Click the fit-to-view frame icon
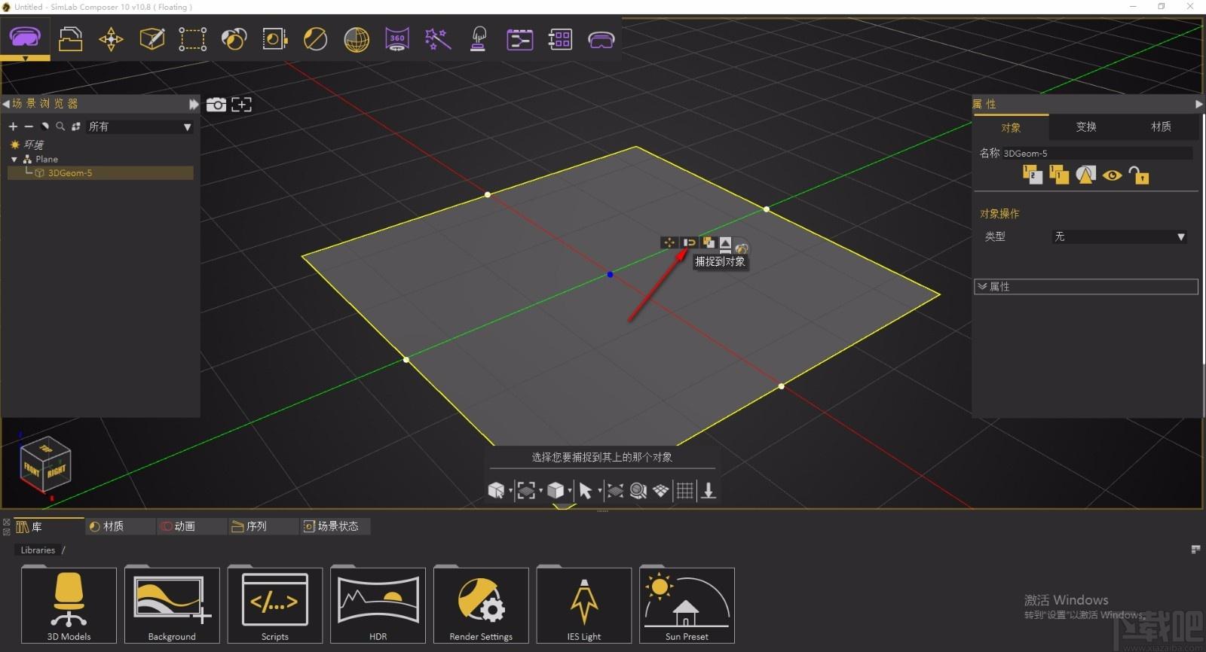 tap(241, 105)
